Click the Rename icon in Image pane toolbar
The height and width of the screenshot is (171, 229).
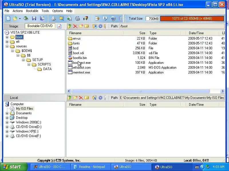point(87,26)
